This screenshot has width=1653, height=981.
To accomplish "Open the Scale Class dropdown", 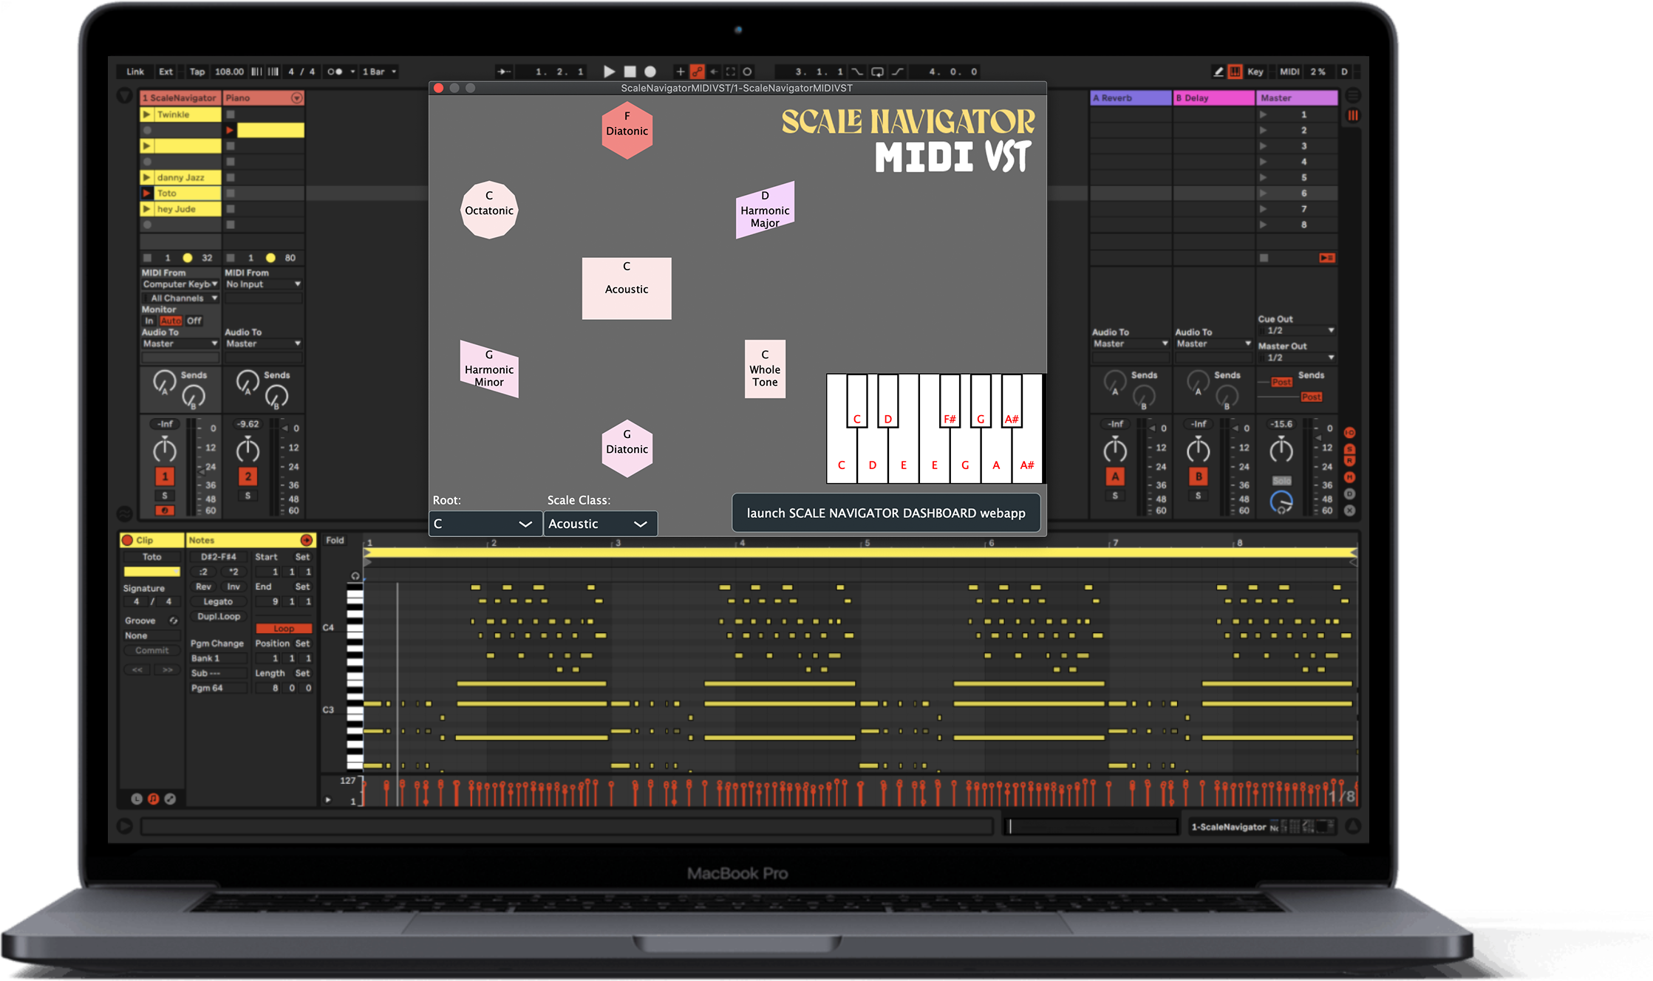I will 600,524.
